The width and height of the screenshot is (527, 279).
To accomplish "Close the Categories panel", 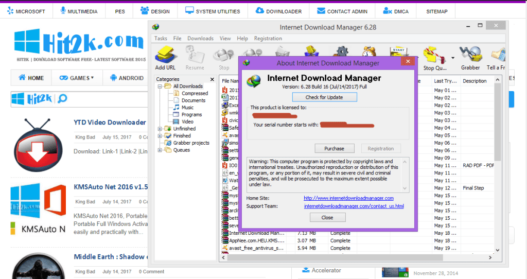I will pyautogui.click(x=212, y=79).
